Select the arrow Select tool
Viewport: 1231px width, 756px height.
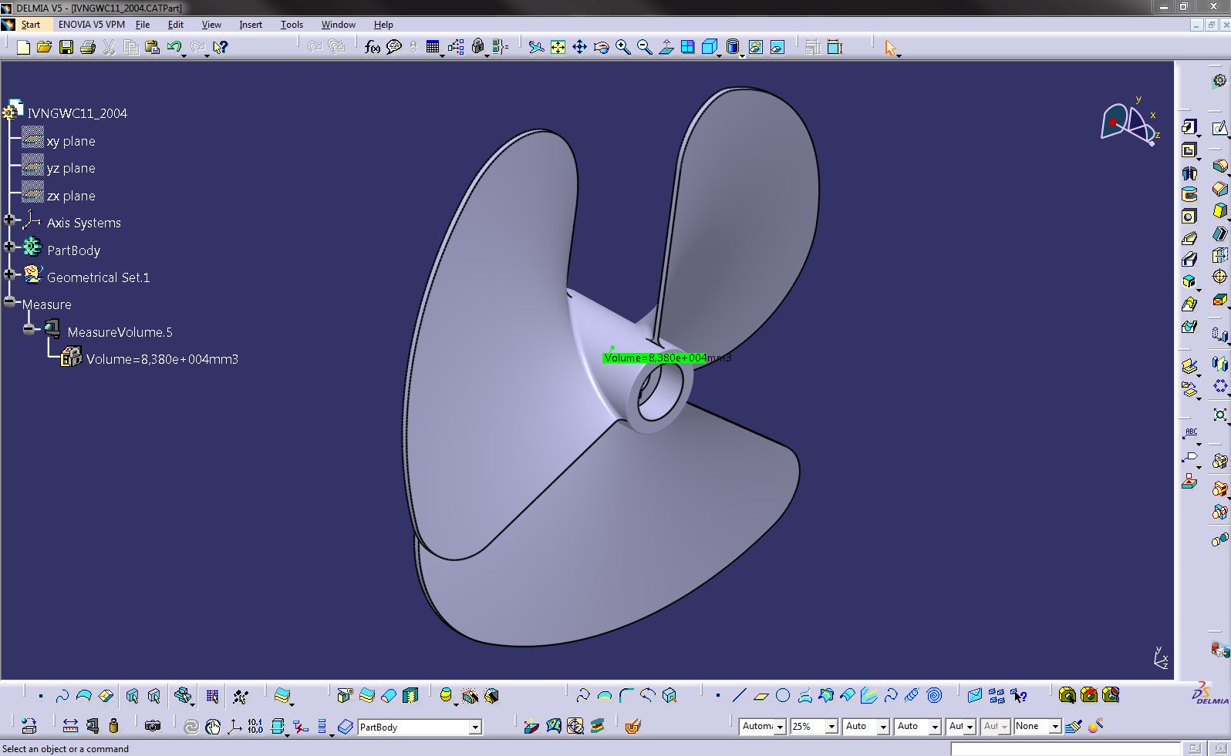pos(890,48)
